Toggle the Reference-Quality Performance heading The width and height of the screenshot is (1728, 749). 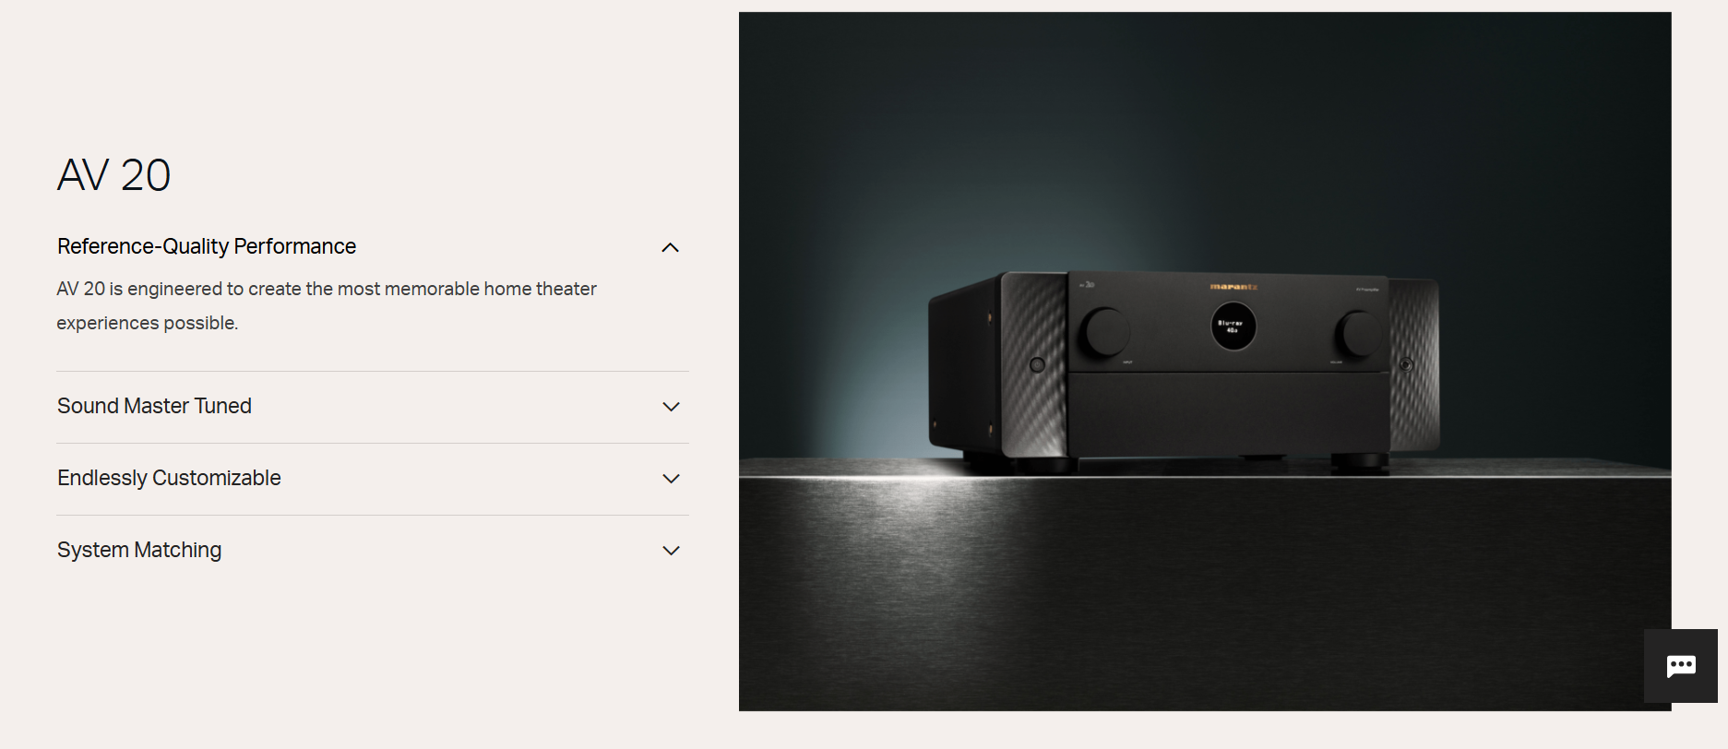207,246
